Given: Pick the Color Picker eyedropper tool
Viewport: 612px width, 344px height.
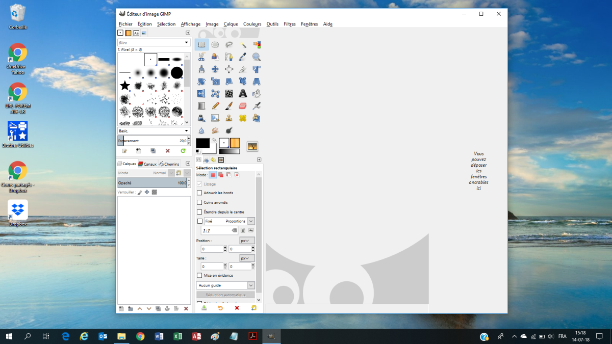Looking at the screenshot, I should pyautogui.click(x=243, y=57).
